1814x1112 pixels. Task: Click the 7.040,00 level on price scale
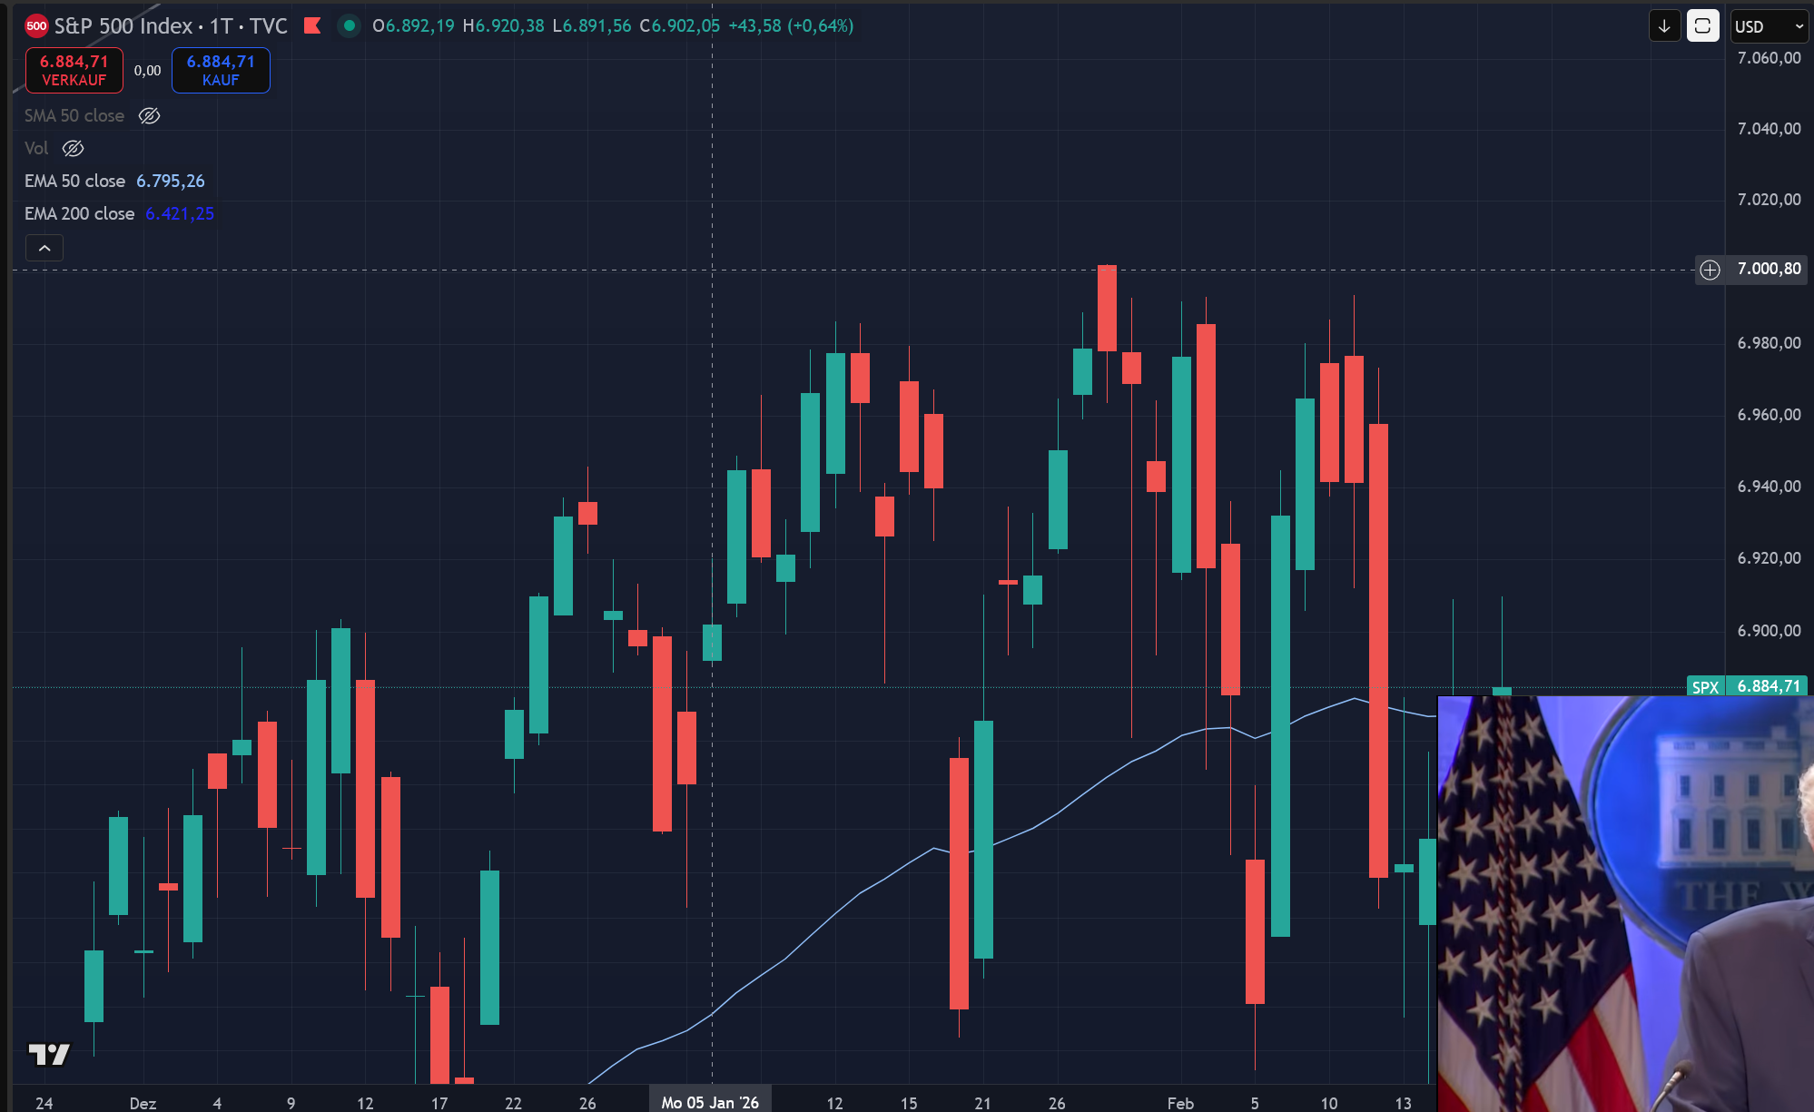pyautogui.click(x=1768, y=129)
